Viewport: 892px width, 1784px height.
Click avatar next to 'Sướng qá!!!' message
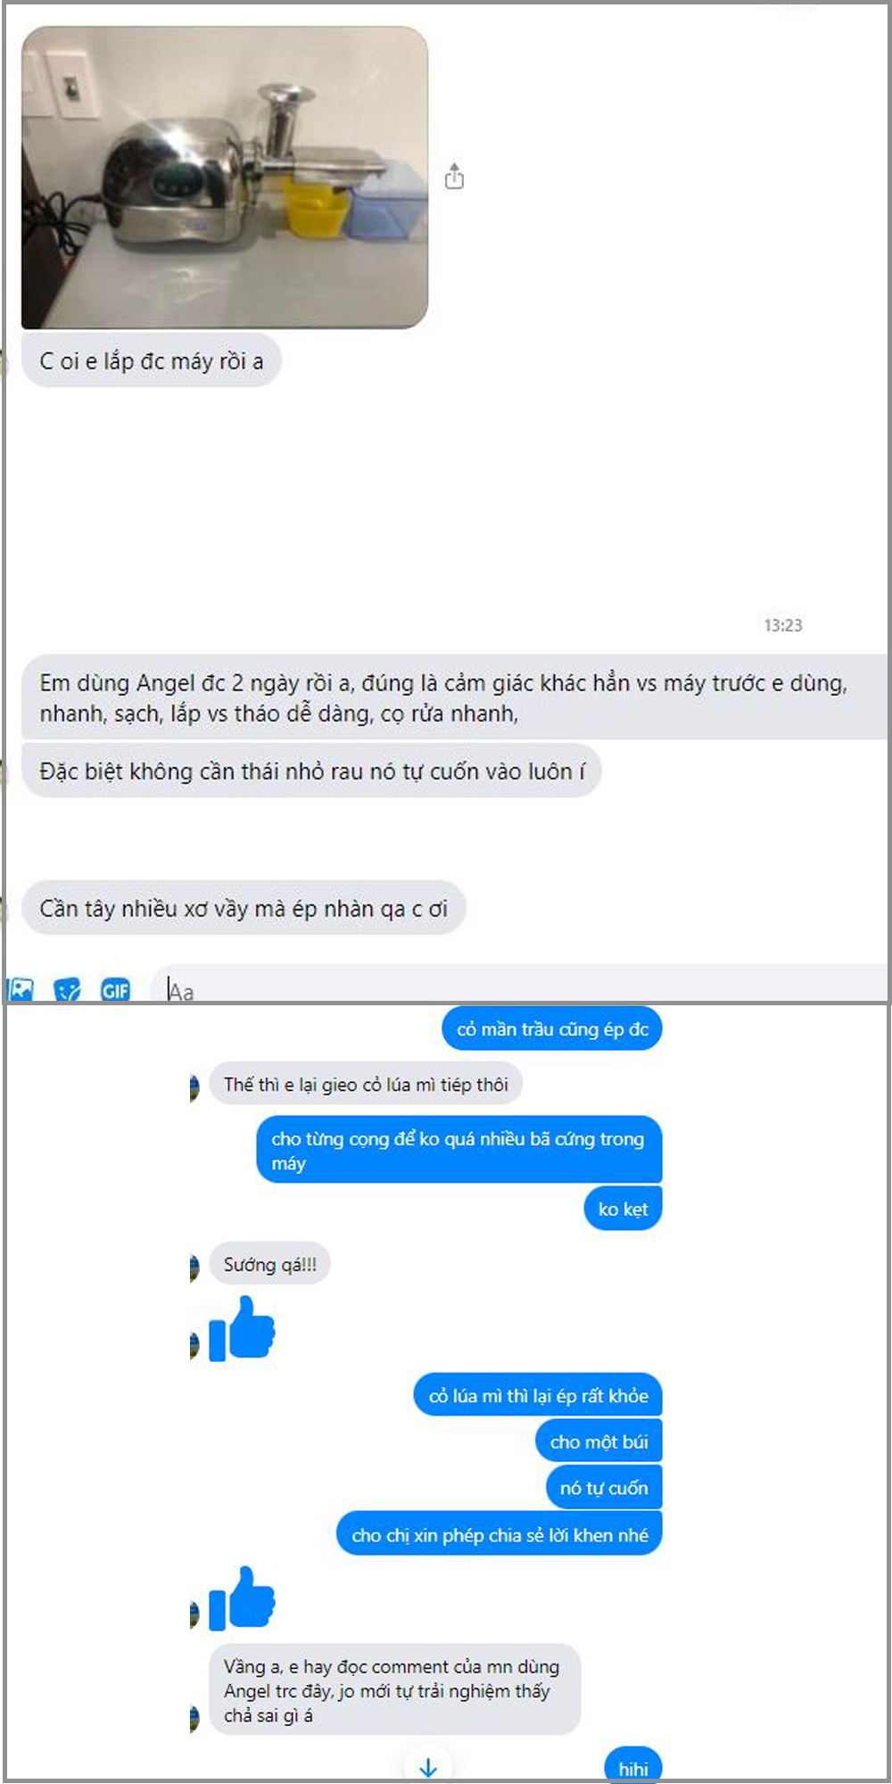coord(194,1268)
